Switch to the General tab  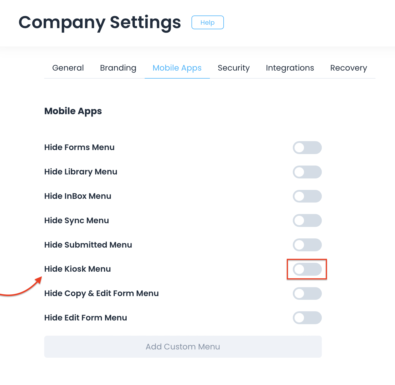point(68,68)
